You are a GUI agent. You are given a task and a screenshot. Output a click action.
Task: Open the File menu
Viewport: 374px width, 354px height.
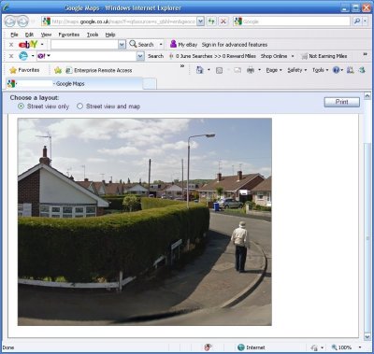(x=14, y=35)
